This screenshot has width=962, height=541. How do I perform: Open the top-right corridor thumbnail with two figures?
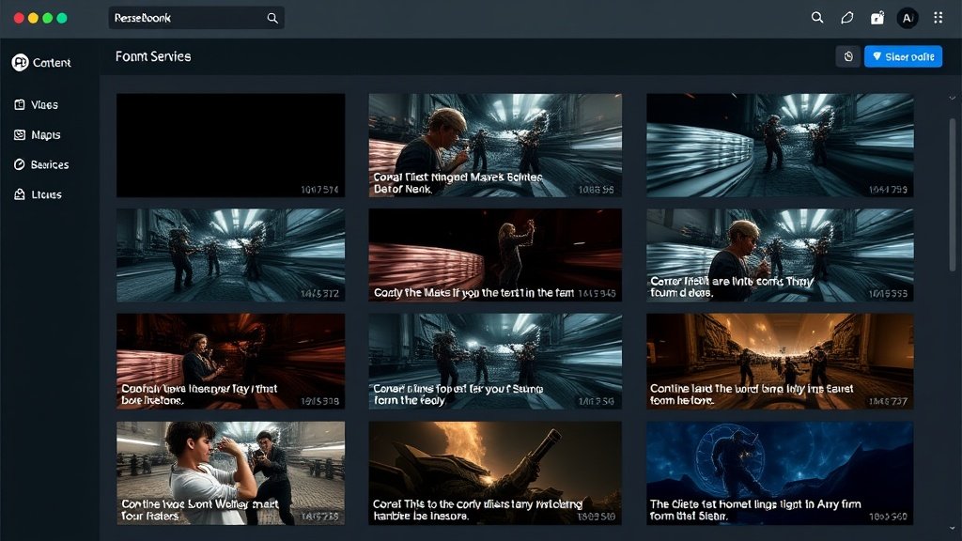(780, 146)
